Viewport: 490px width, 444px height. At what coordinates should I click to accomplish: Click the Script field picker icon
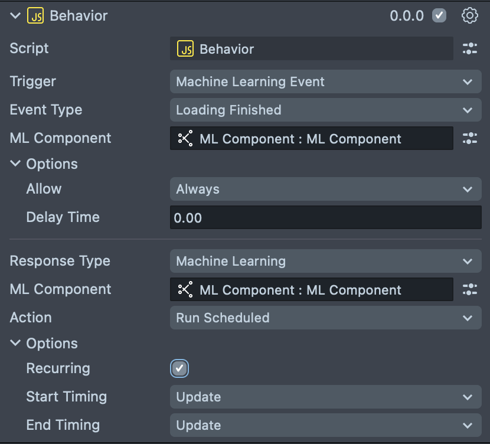[470, 49]
